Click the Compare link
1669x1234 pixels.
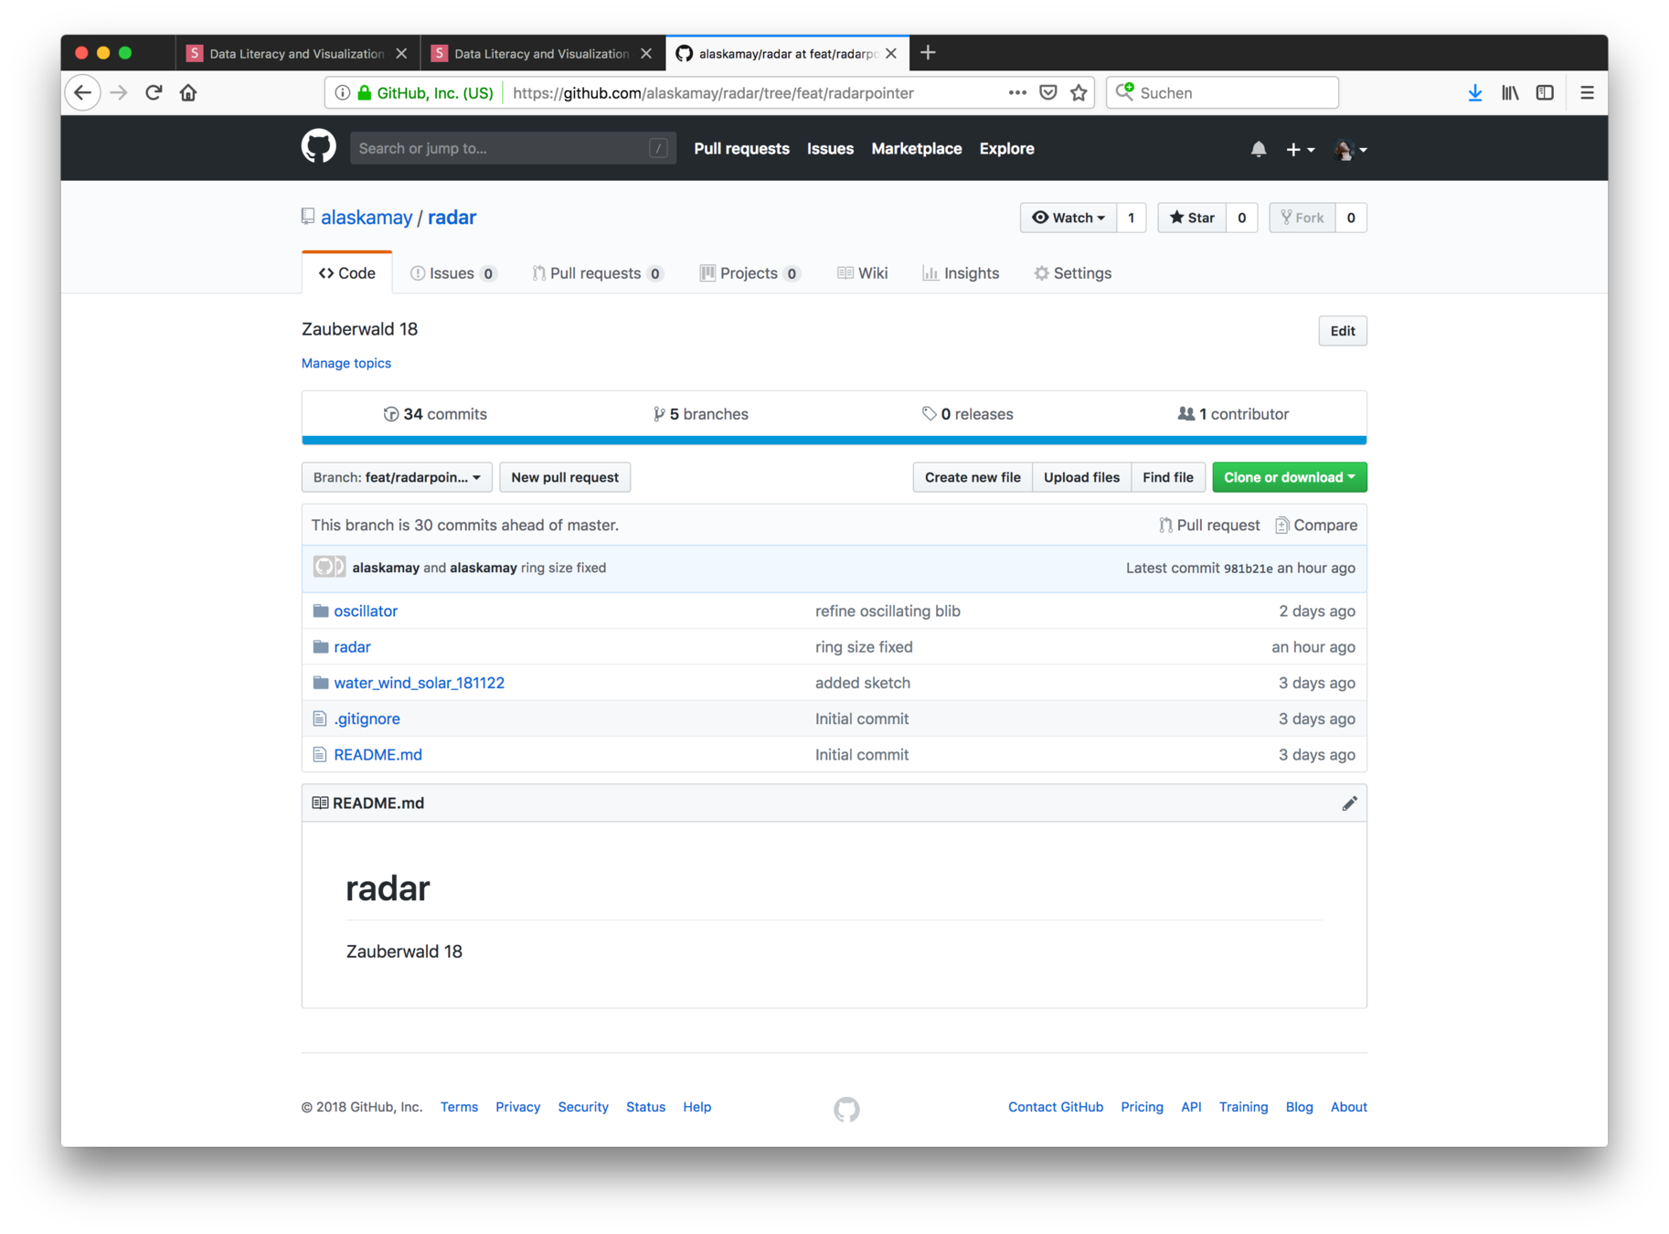[x=1316, y=526]
